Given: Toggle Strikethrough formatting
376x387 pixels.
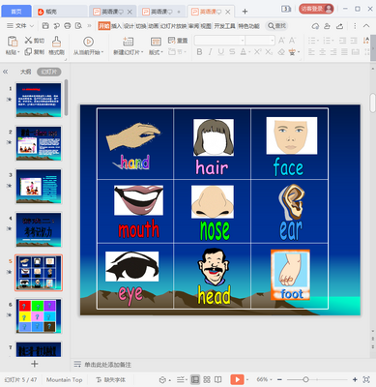Looking at the screenshot, I should [x=232, y=51].
